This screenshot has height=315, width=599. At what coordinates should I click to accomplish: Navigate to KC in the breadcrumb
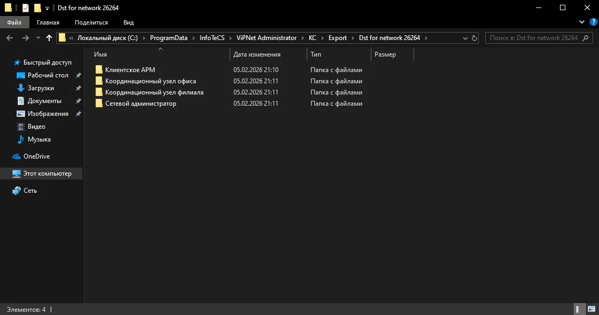coord(313,38)
